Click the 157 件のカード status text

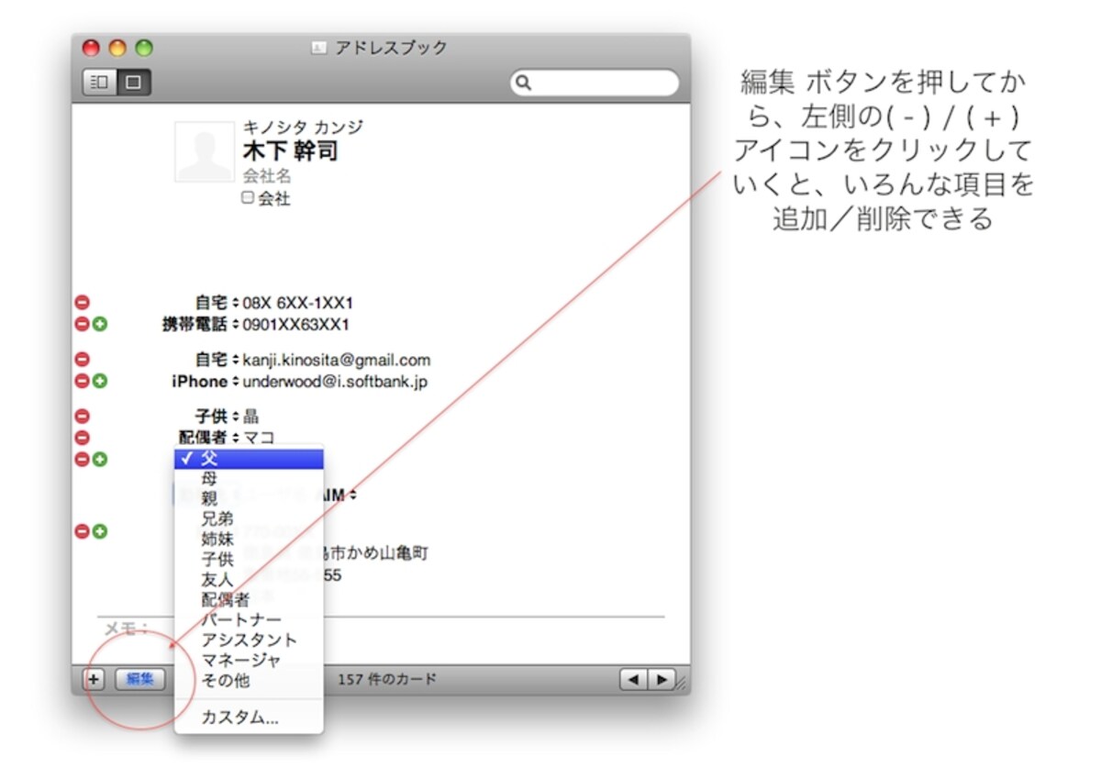click(387, 680)
